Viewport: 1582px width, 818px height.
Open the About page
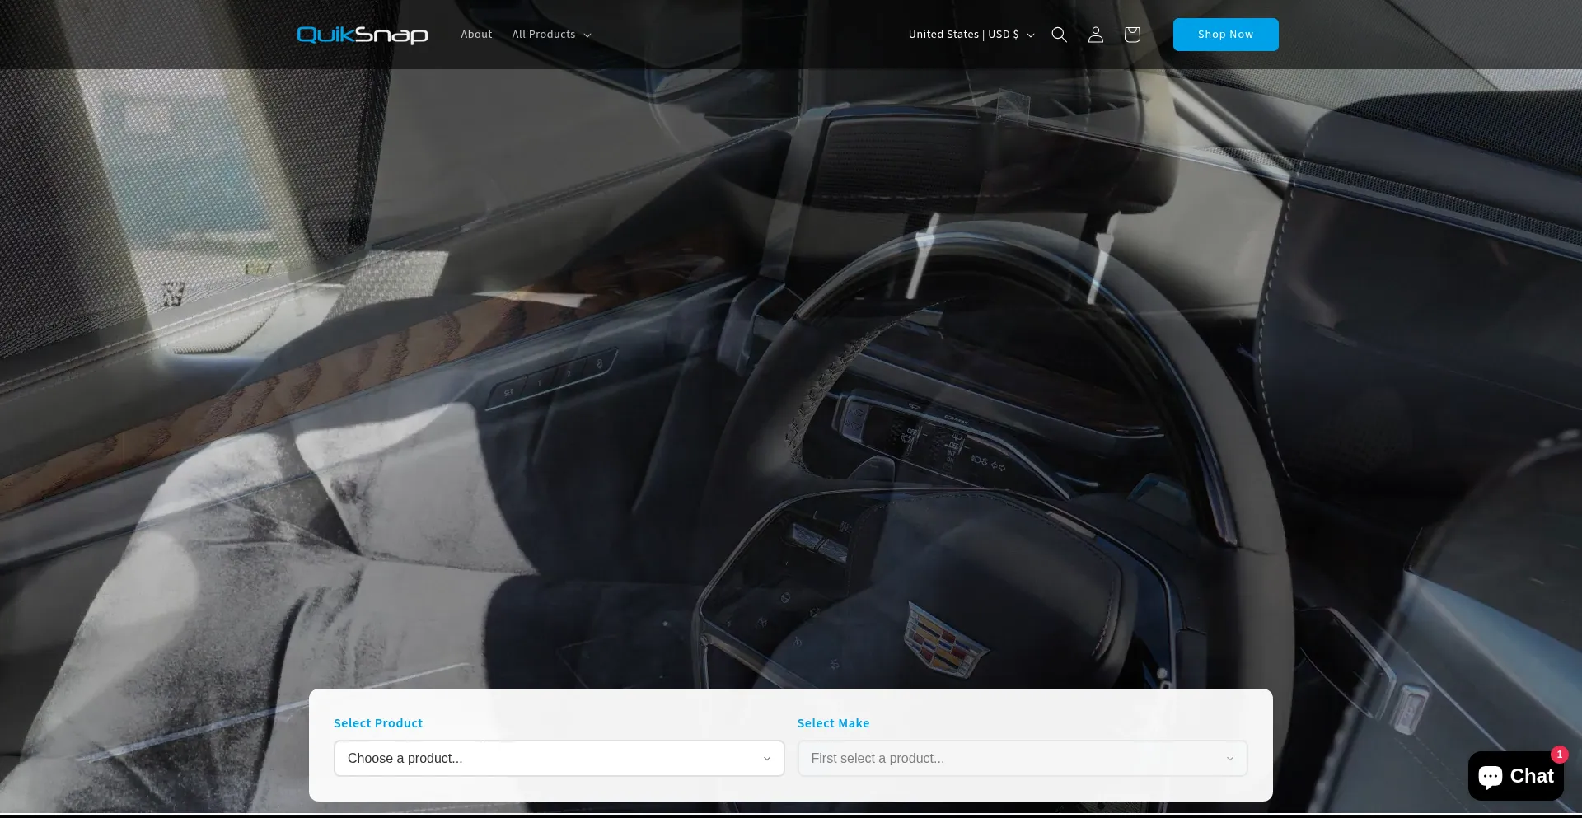[x=476, y=35]
